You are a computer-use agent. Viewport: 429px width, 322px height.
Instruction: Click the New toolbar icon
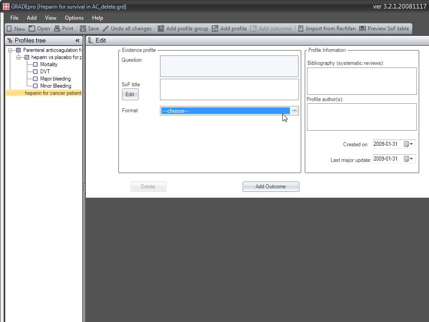9,29
